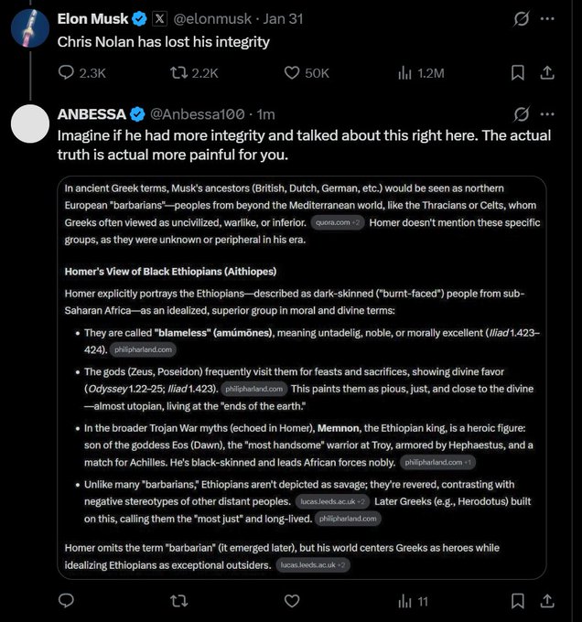Repost ANBESSA's reply

point(180,601)
